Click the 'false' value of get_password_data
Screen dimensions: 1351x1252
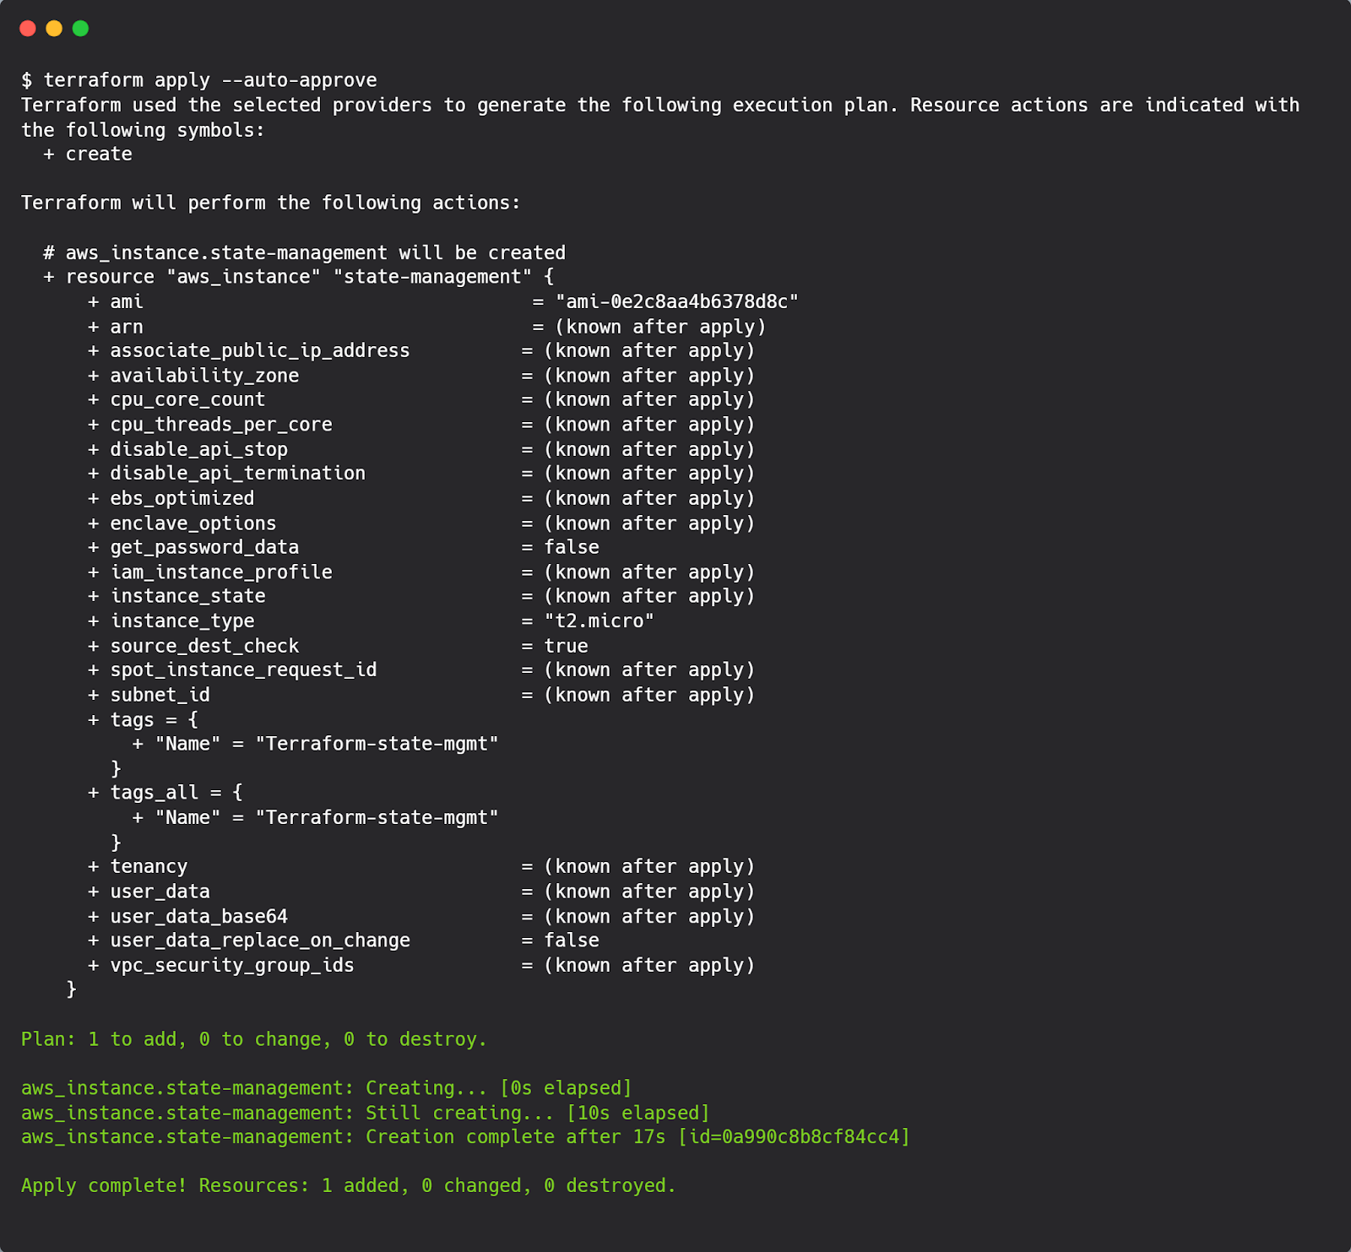(x=572, y=548)
